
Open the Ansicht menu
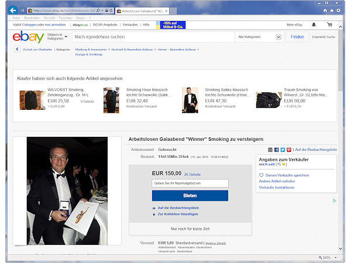(49, 18)
